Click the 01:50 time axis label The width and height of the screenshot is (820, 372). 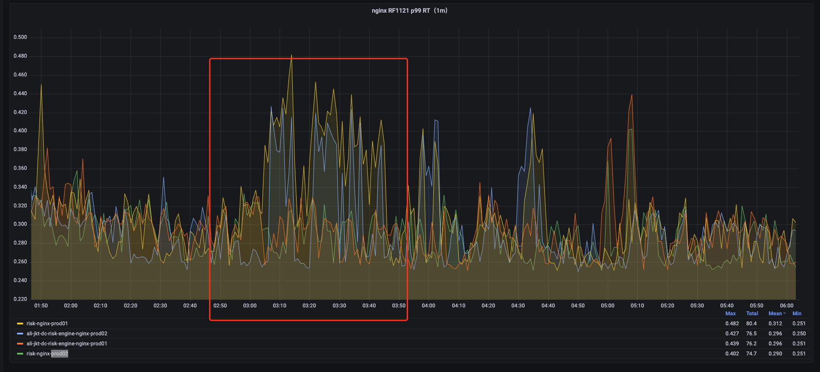click(41, 306)
